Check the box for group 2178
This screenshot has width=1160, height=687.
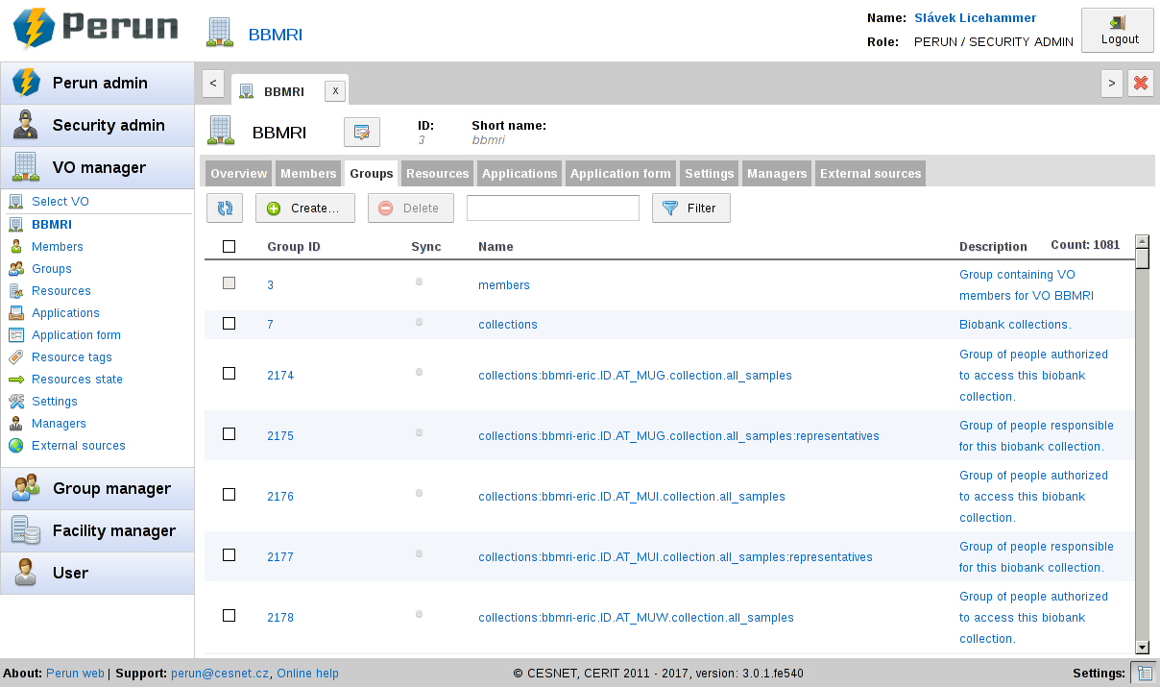coord(229,615)
